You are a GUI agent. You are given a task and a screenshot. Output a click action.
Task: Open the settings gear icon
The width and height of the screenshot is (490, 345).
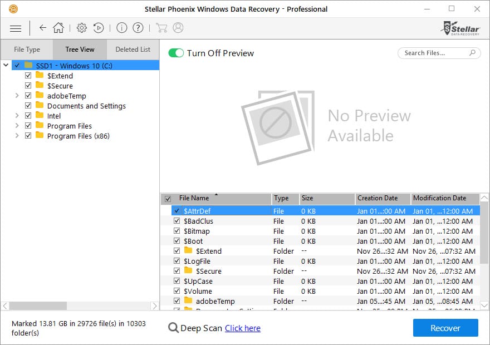[x=82, y=28]
